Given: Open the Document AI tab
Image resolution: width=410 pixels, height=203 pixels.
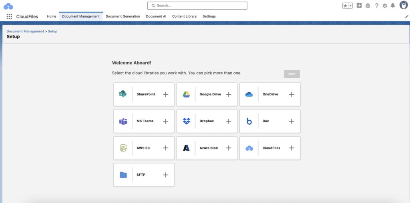Looking at the screenshot, I should 156,16.
